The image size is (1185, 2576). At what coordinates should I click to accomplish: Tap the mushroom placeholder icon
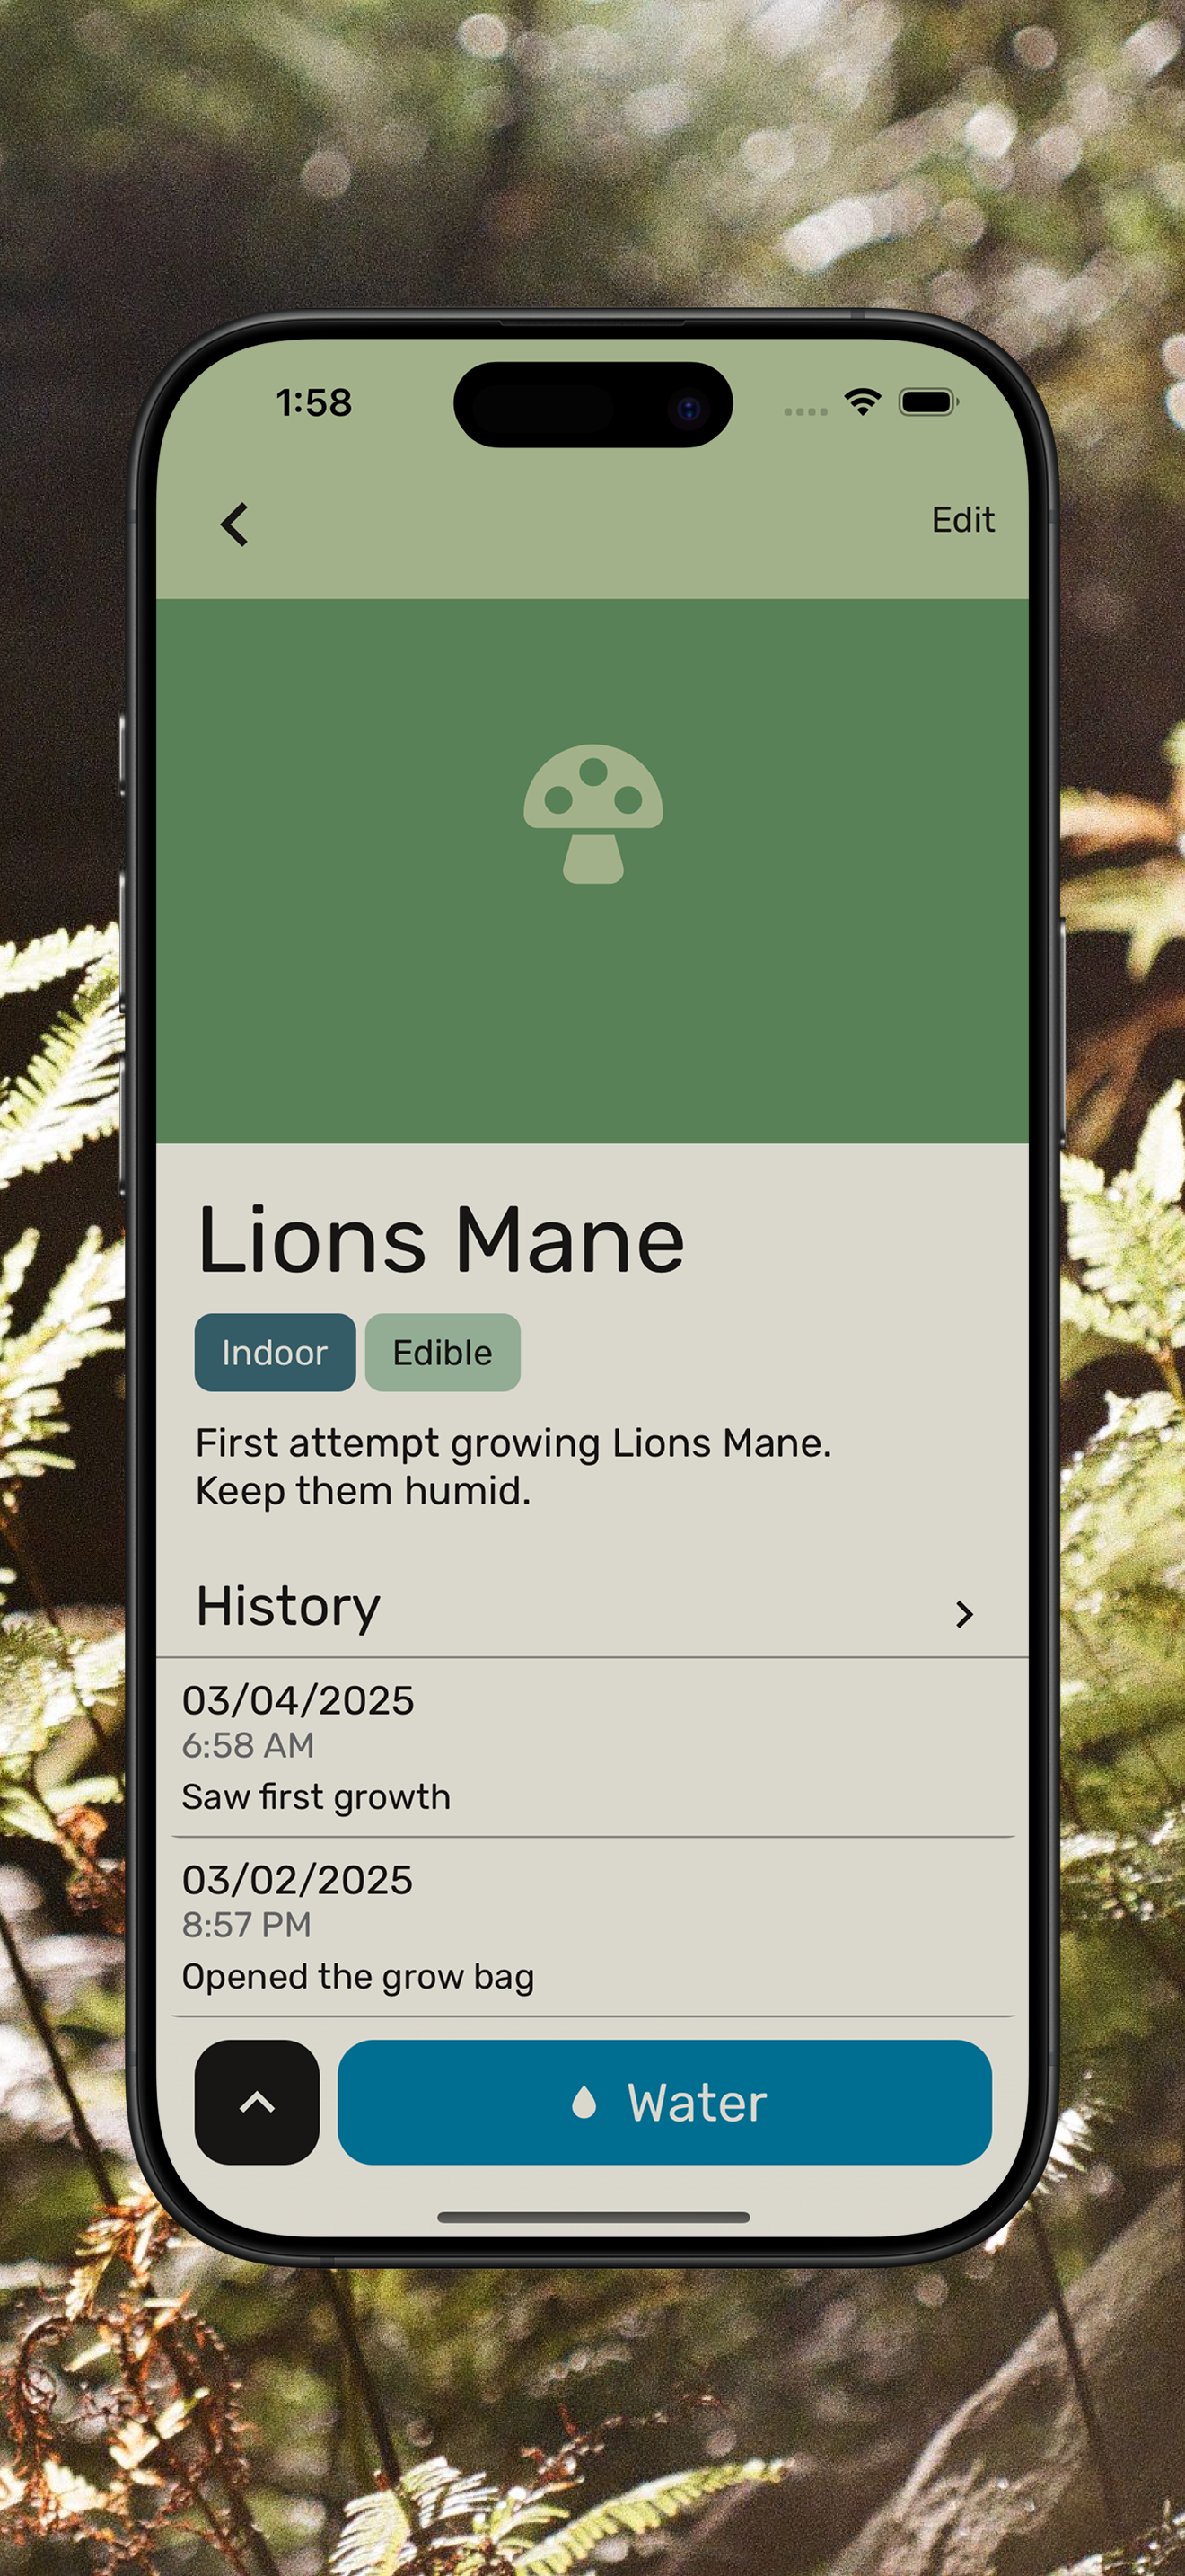[593, 813]
